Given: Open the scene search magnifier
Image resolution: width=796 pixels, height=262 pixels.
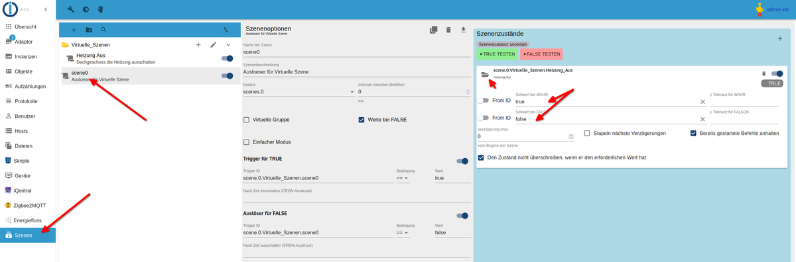Looking at the screenshot, I should [103, 30].
